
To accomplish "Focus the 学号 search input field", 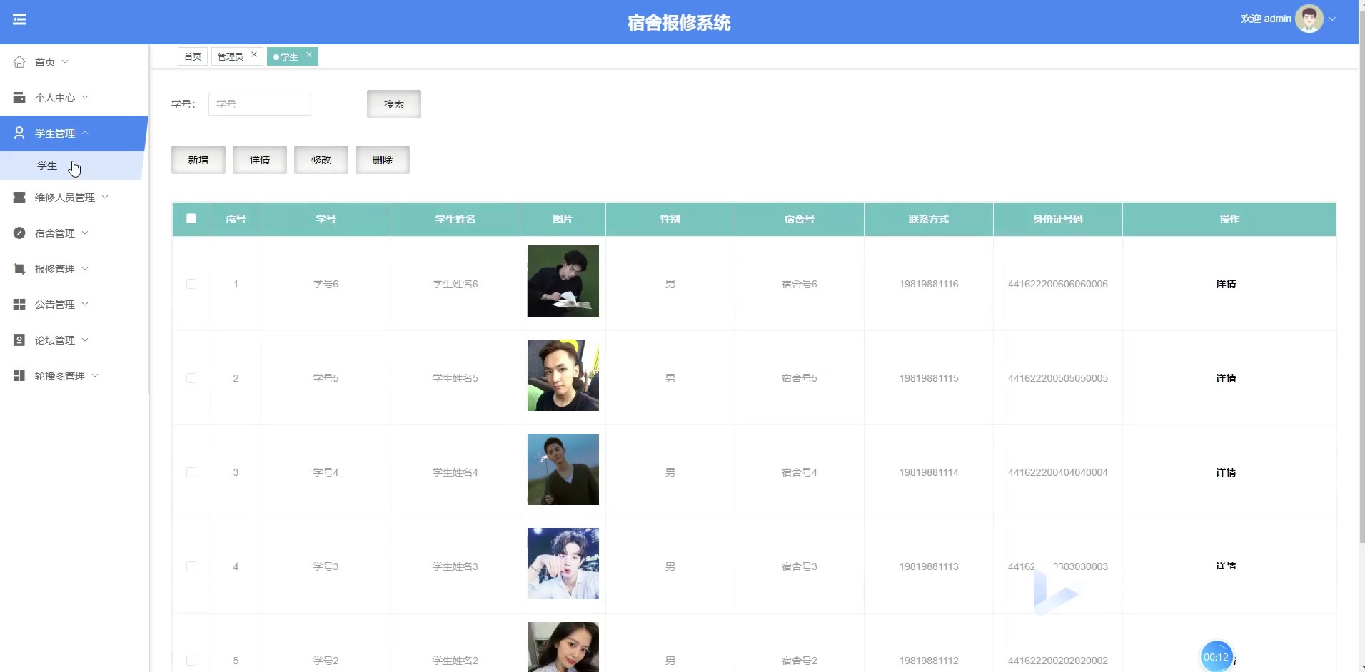I will 260,104.
